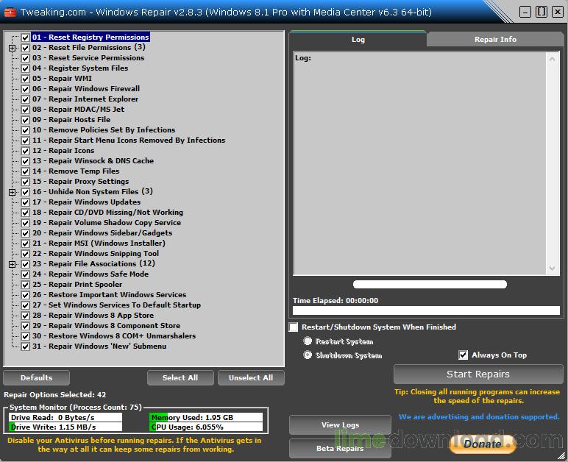Screen dimensions: 568x462
Task: Click the log scrollbar down arrow
Action: [552, 269]
